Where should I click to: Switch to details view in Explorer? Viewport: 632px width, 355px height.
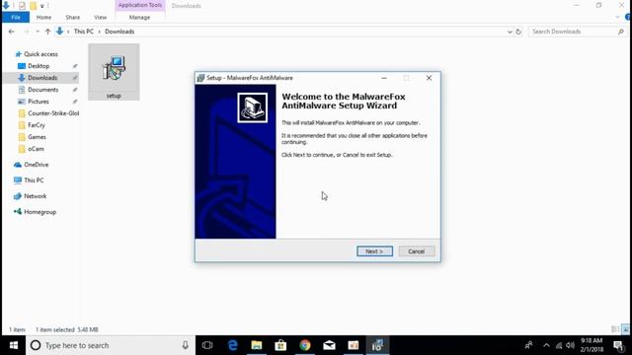coord(615,329)
